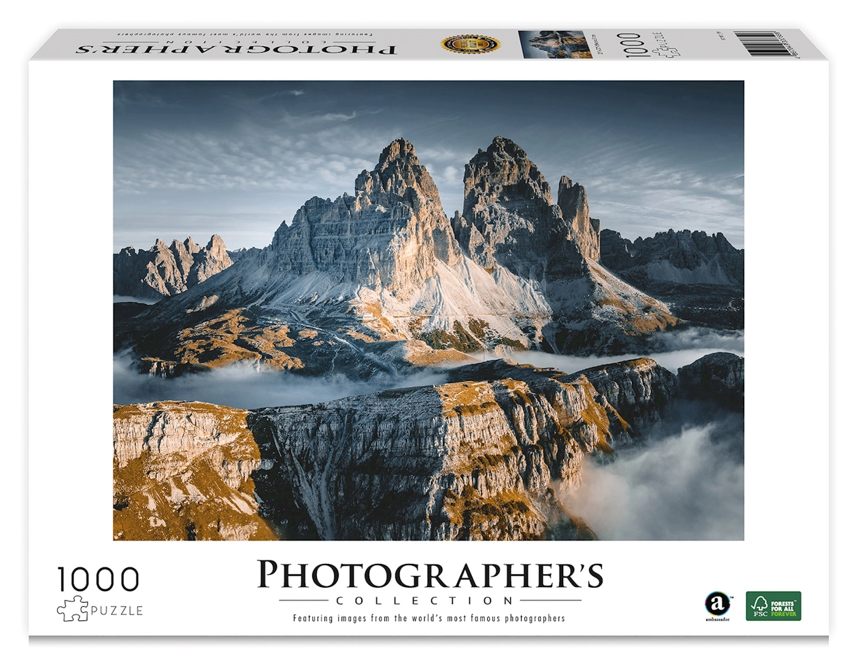857x668 pixels.
Task: Click the gold seal on the box lid edge
Action: (x=471, y=45)
